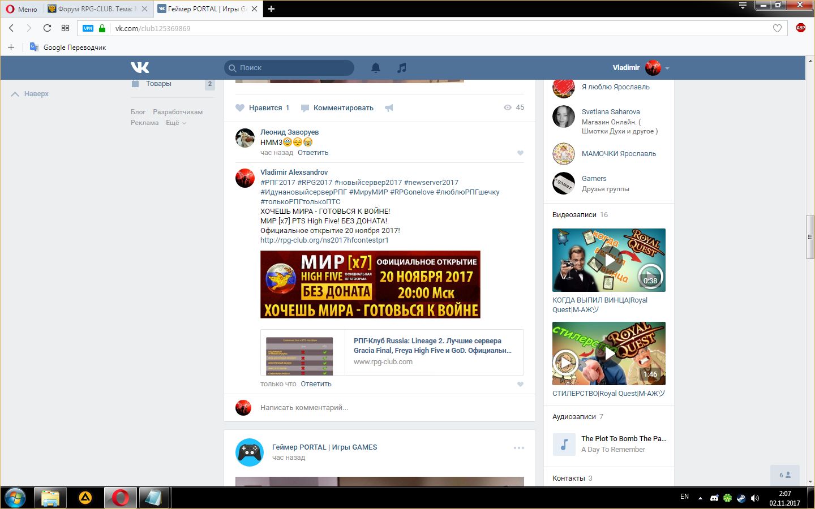Like Леонид Заворуев's comment

point(520,153)
